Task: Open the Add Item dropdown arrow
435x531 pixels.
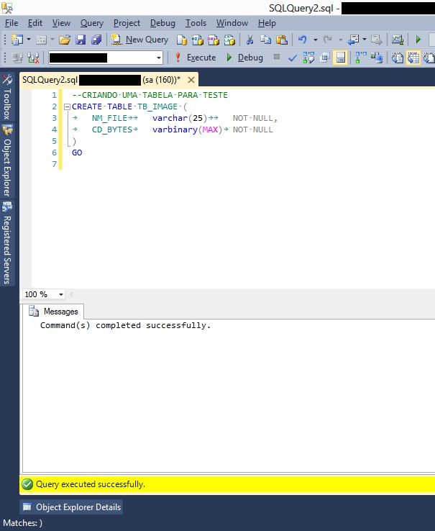Action: tap(52, 40)
